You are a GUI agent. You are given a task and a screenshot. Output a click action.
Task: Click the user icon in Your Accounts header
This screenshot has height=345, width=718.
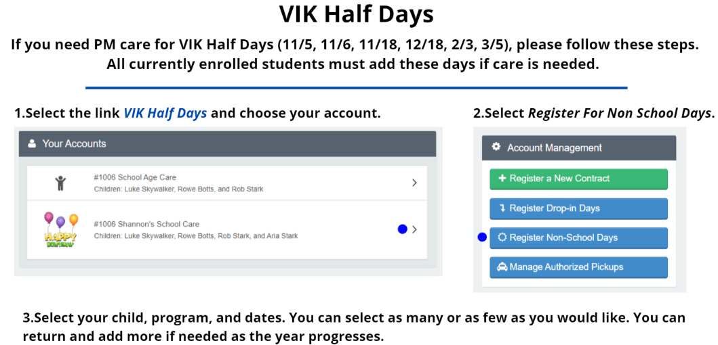32,143
